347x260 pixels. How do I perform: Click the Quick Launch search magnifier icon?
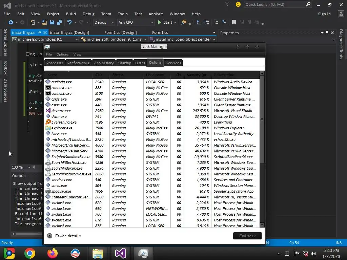[308, 4]
